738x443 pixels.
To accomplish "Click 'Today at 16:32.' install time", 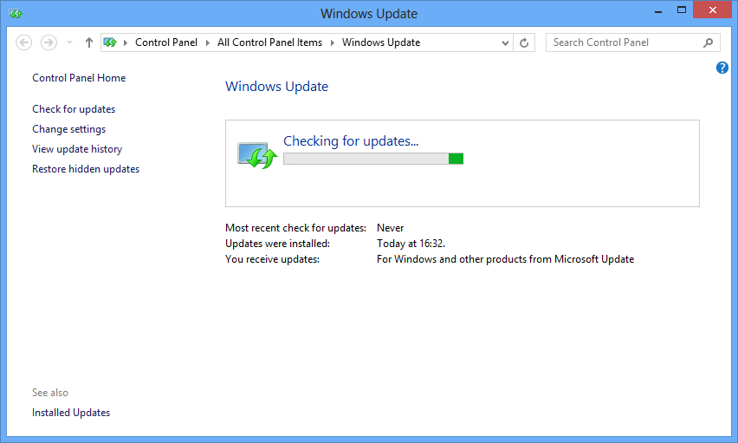I will click(x=411, y=244).
